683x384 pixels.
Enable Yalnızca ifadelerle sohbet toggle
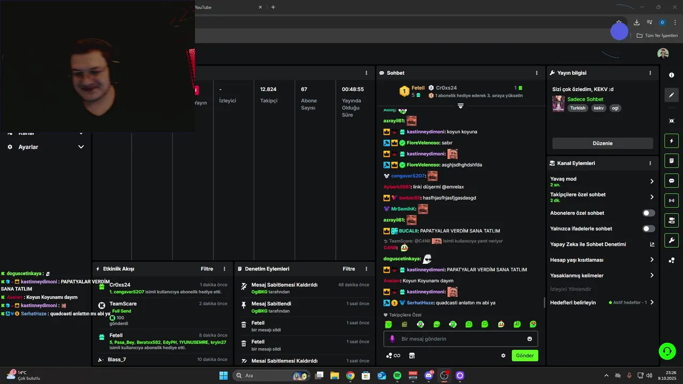pyautogui.click(x=648, y=229)
